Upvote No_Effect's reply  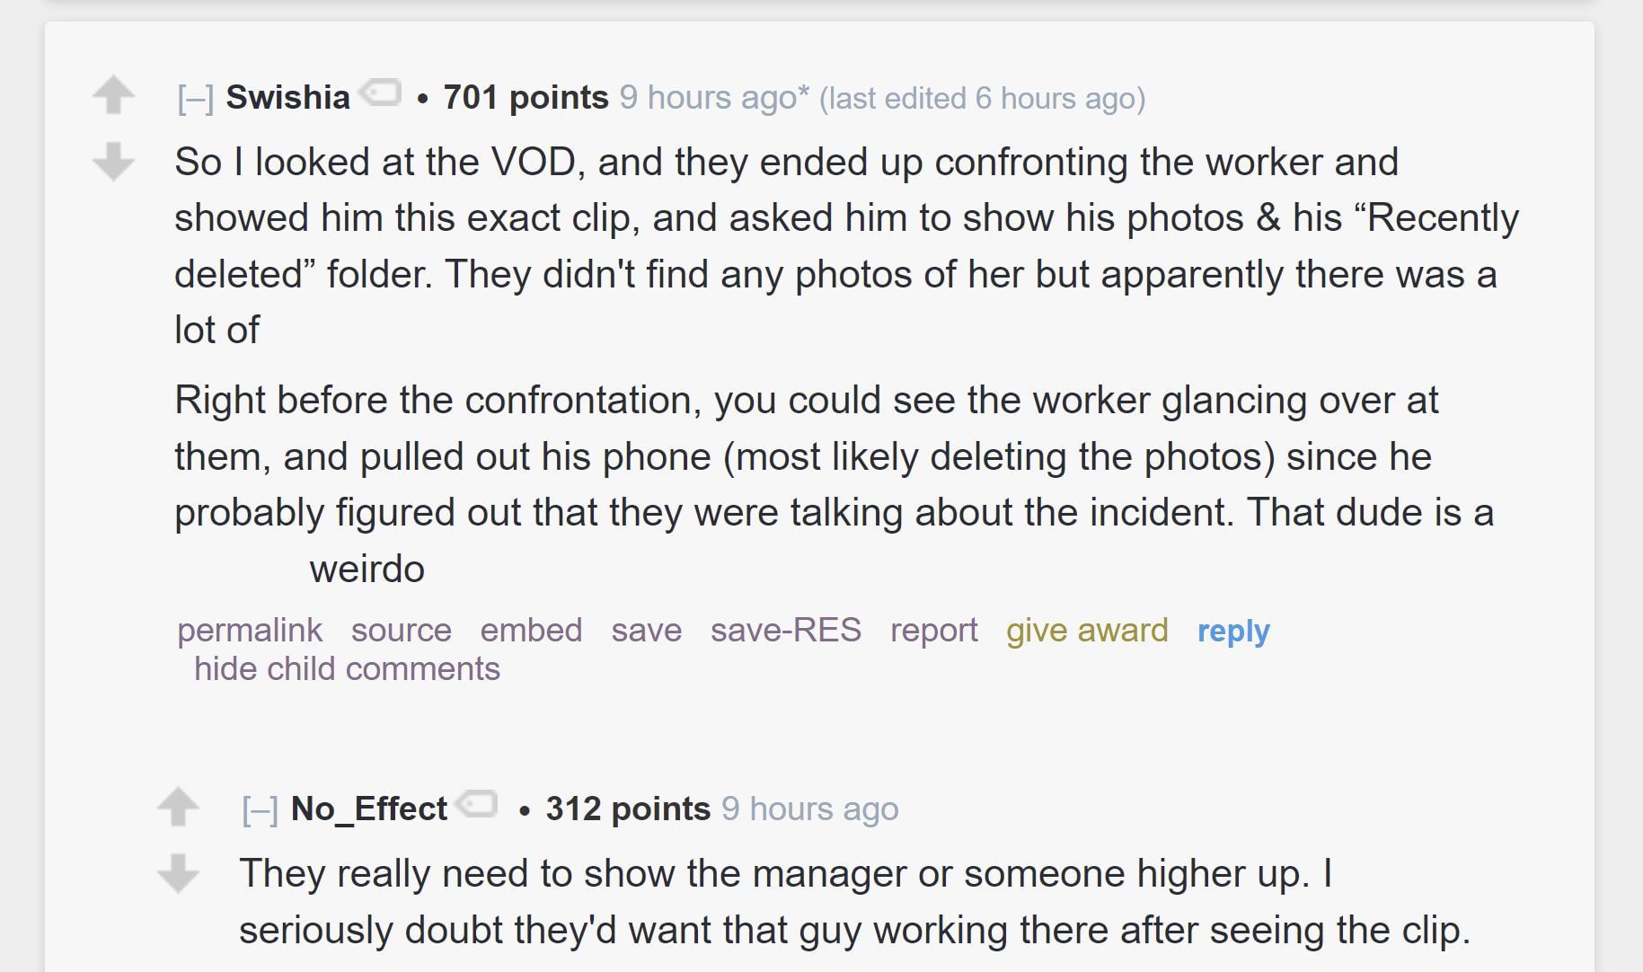click(178, 807)
